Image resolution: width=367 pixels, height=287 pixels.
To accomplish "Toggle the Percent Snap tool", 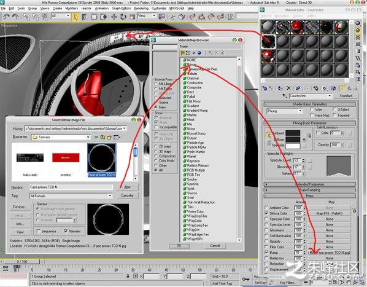I will tap(211, 17).
